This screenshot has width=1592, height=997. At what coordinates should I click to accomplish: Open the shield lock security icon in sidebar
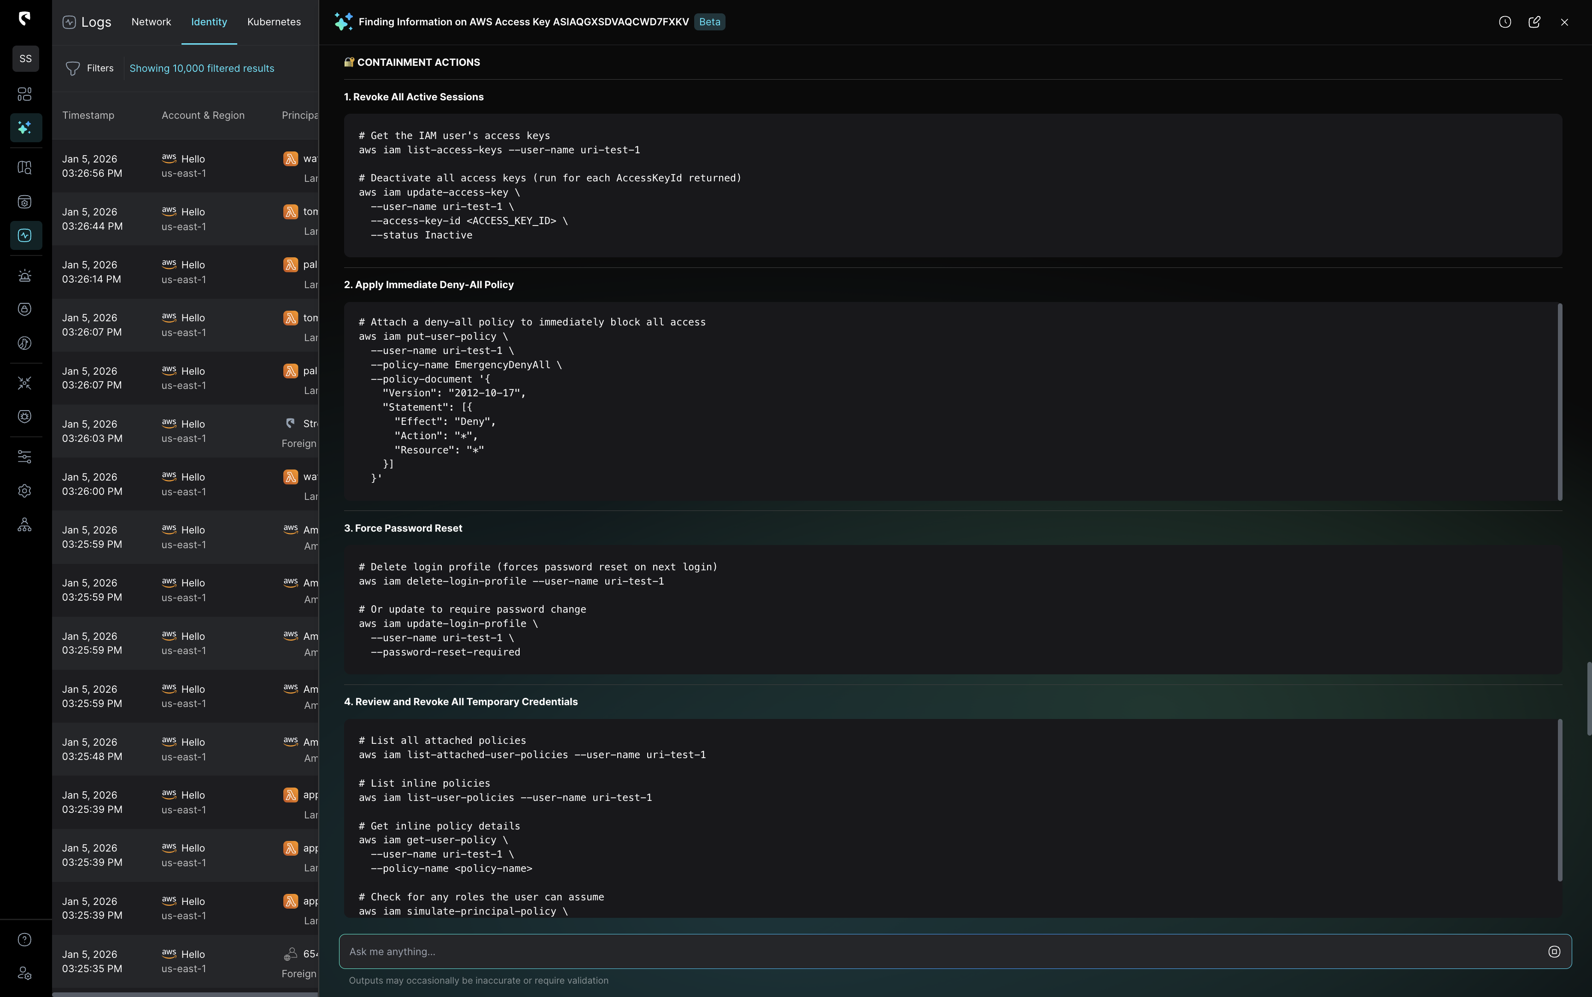point(25,309)
